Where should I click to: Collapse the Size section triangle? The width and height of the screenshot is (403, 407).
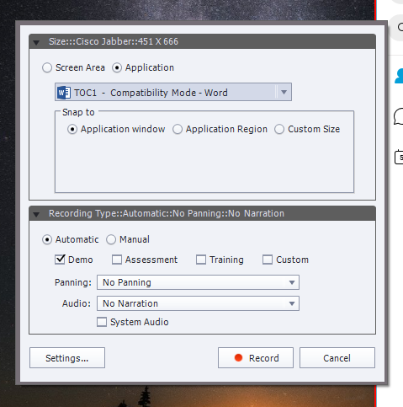coord(36,42)
